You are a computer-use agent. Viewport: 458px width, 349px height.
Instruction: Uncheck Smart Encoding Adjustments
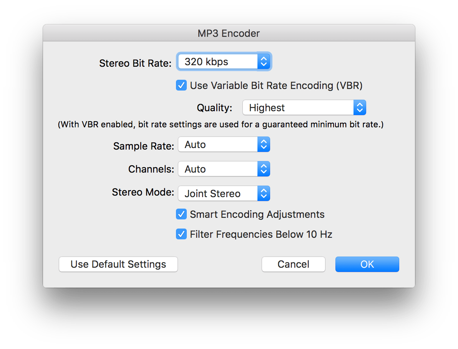click(181, 214)
